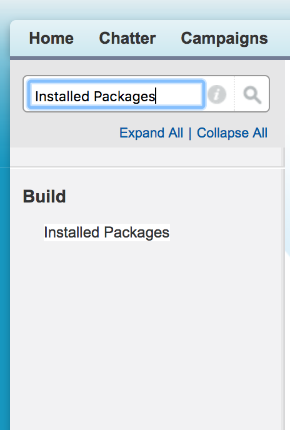Click the gray info icon in Quick Find
The height and width of the screenshot is (430, 290).
pyautogui.click(x=217, y=94)
